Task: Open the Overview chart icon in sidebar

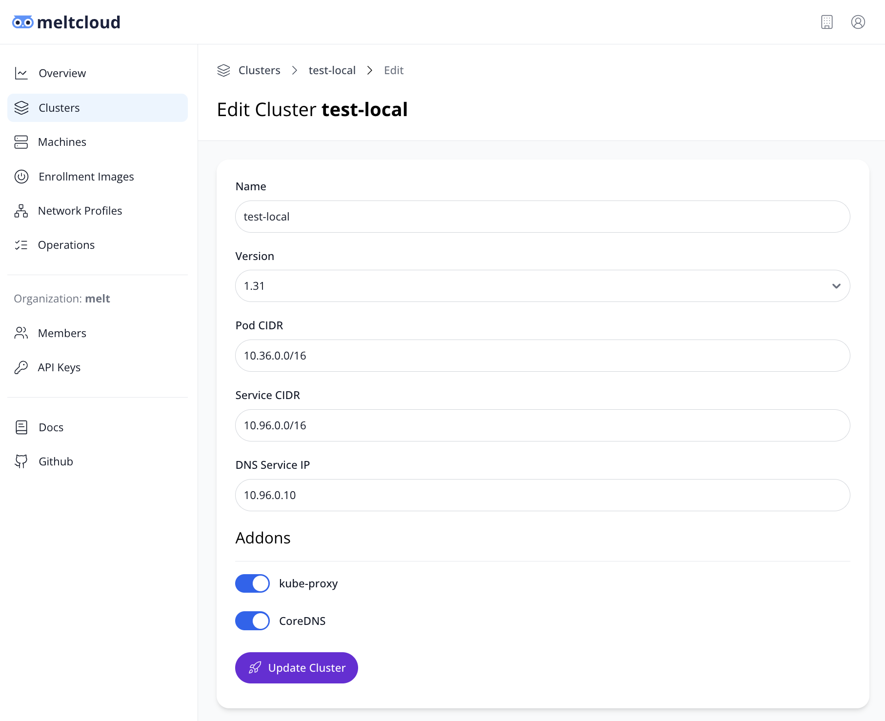Action: pos(21,73)
